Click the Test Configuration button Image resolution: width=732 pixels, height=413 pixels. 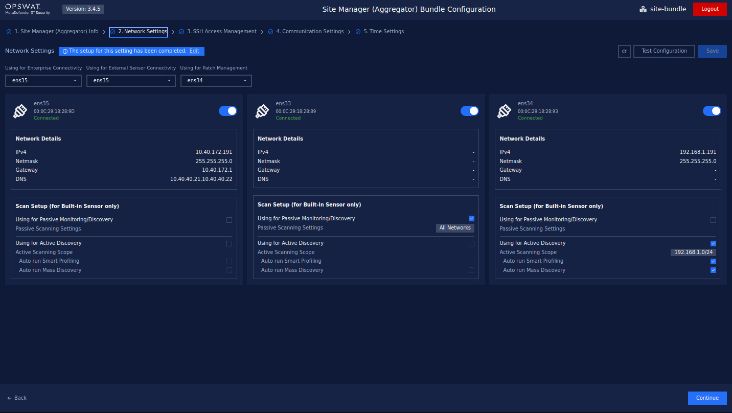click(665, 51)
